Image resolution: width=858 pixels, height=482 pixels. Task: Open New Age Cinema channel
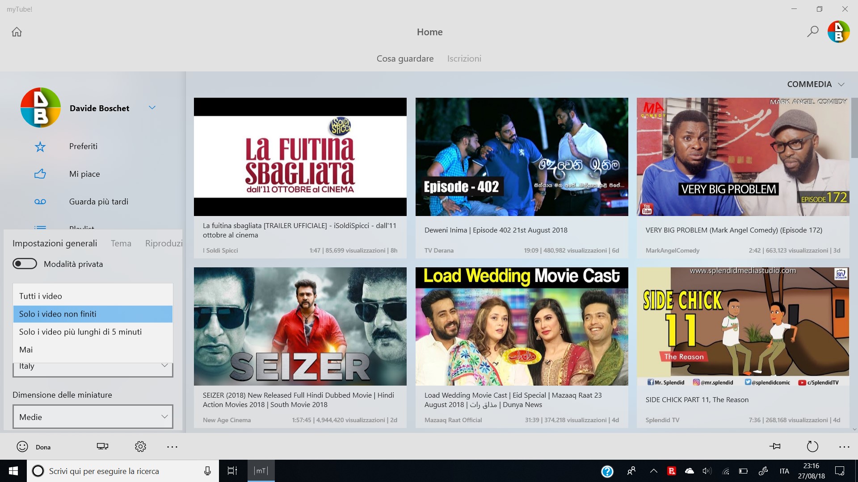[227, 420]
